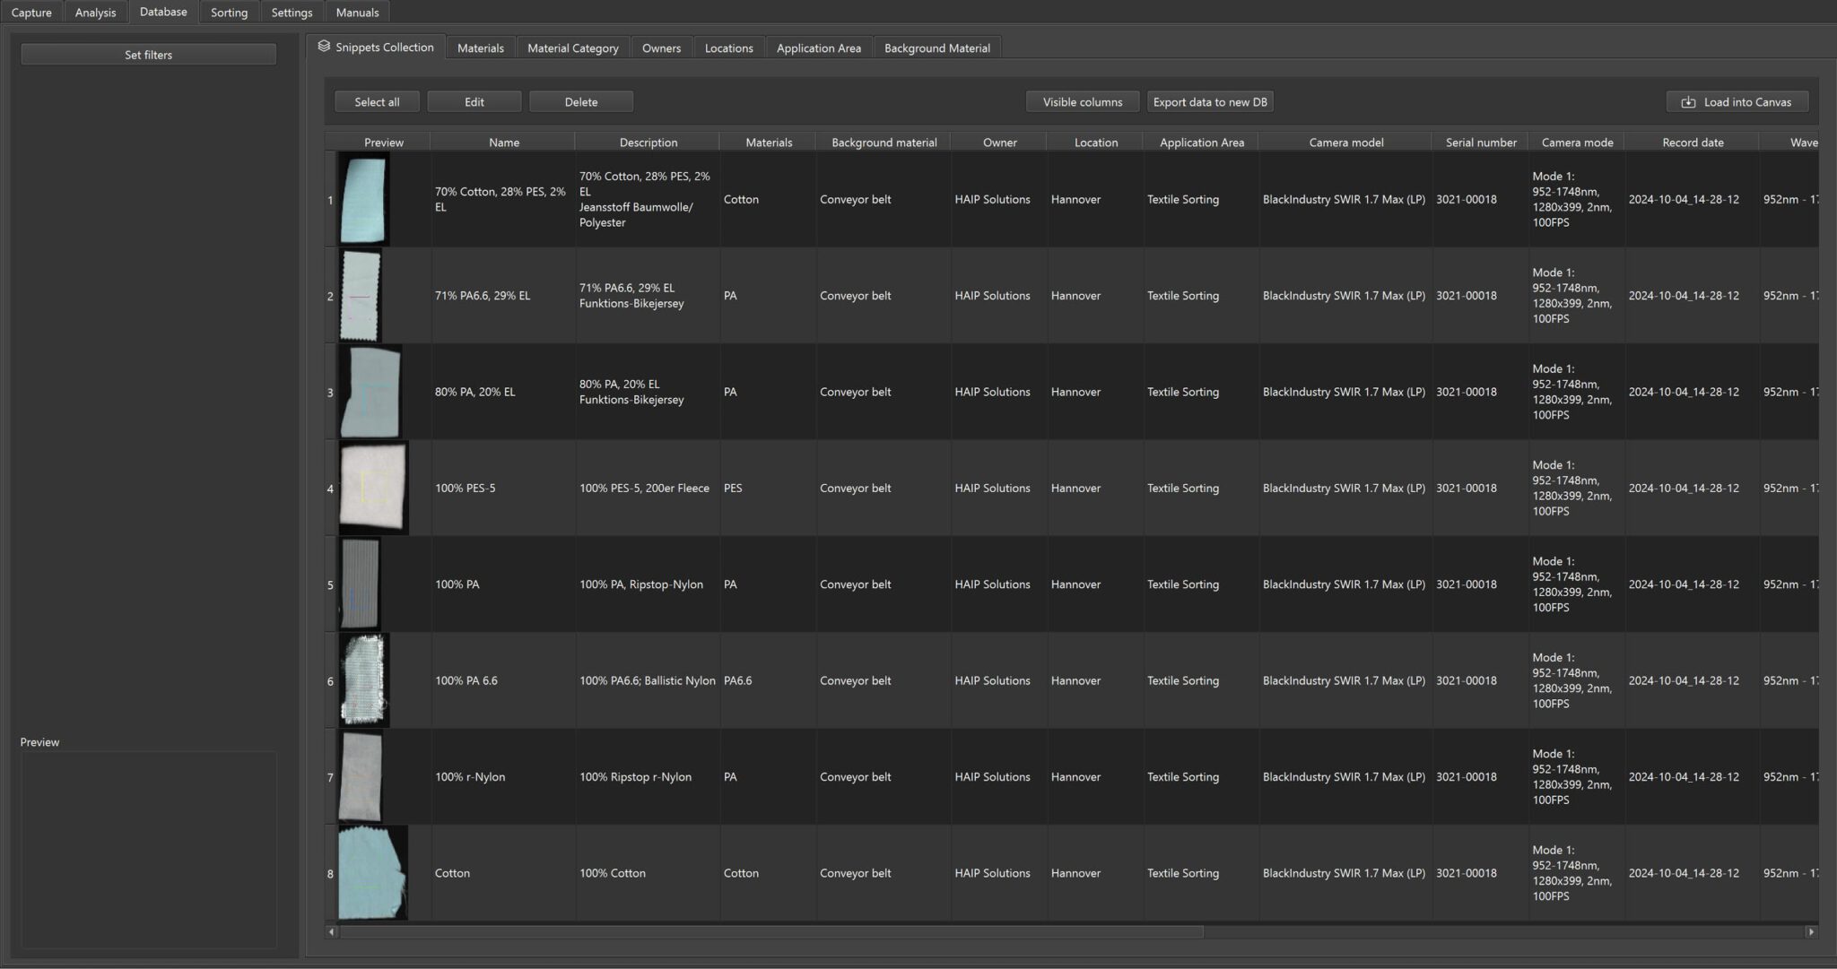Viewport: 1837px width, 969px height.
Task: Click the Load into Canvas icon
Action: (1688, 102)
